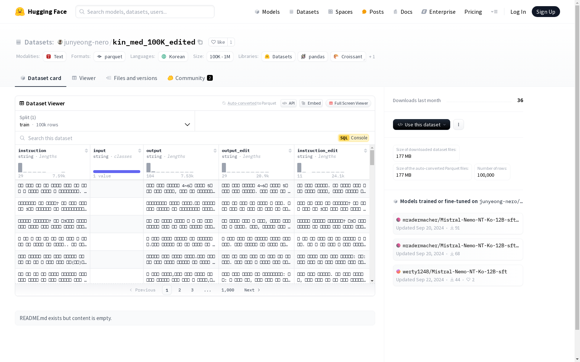Select the Text modality tag

(x=55, y=56)
